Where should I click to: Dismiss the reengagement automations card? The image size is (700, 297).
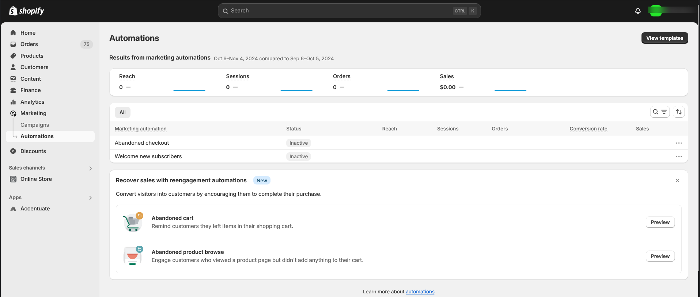(677, 180)
